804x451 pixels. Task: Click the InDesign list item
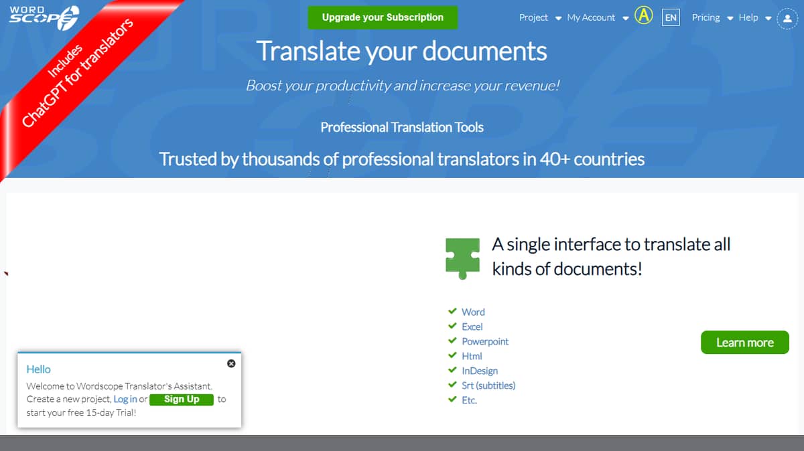click(480, 371)
